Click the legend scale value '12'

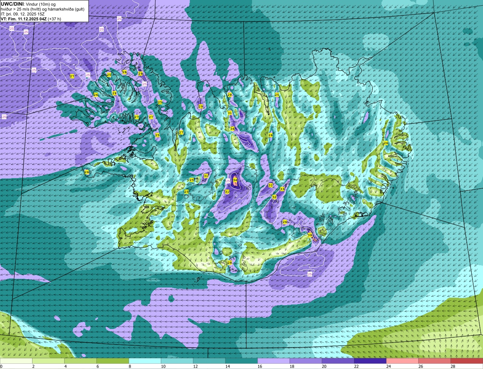(195, 366)
